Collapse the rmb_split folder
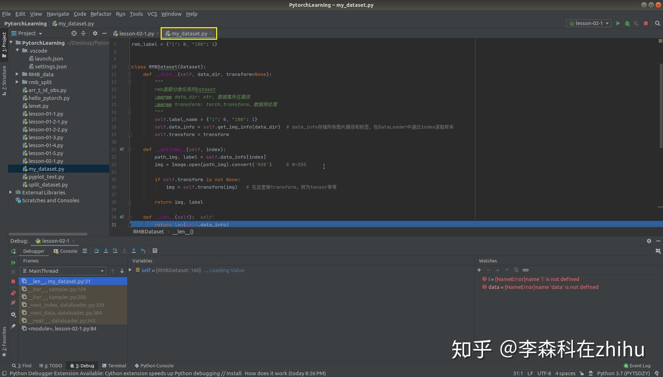This screenshot has width=663, height=377. click(17, 82)
